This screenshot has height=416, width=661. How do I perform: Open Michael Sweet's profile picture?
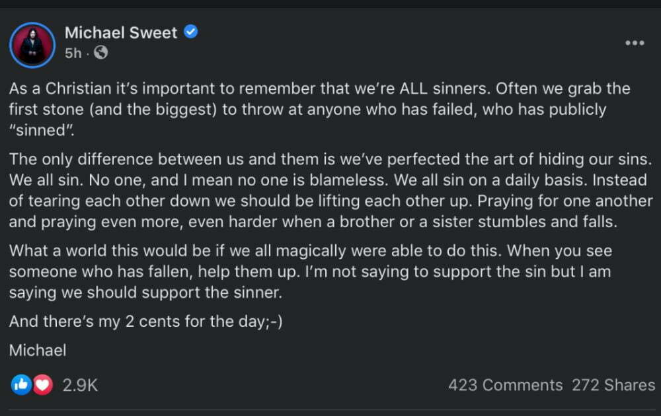32,45
